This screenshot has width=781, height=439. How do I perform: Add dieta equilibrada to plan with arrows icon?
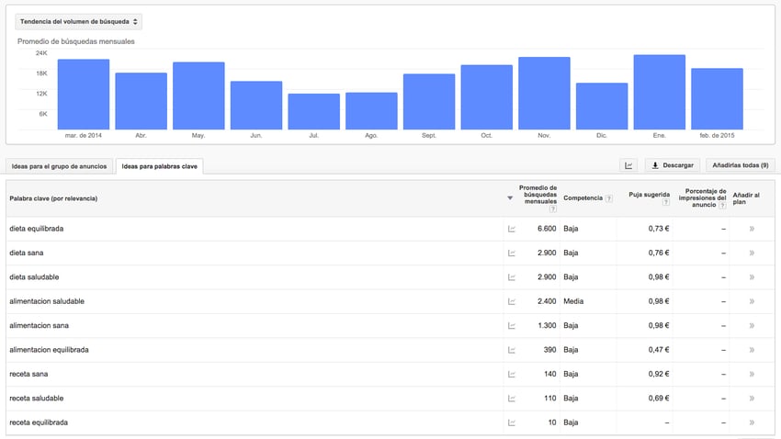(752, 229)
